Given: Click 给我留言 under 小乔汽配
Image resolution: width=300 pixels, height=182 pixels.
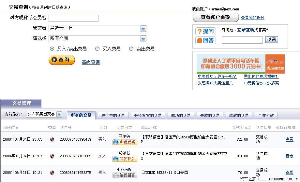Looking at the screenshot, I should (125, 175).
